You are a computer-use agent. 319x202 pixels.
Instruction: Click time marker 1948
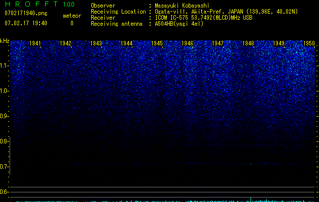(248, 43)
